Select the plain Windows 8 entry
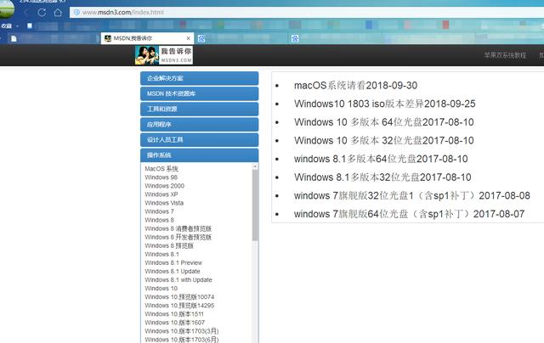 tap(159, 220)
